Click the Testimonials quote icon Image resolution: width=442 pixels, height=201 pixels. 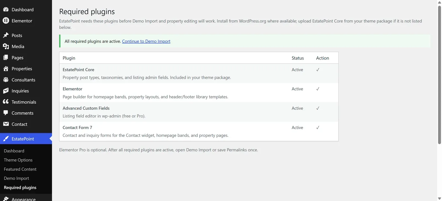click(x=6, y=102)
